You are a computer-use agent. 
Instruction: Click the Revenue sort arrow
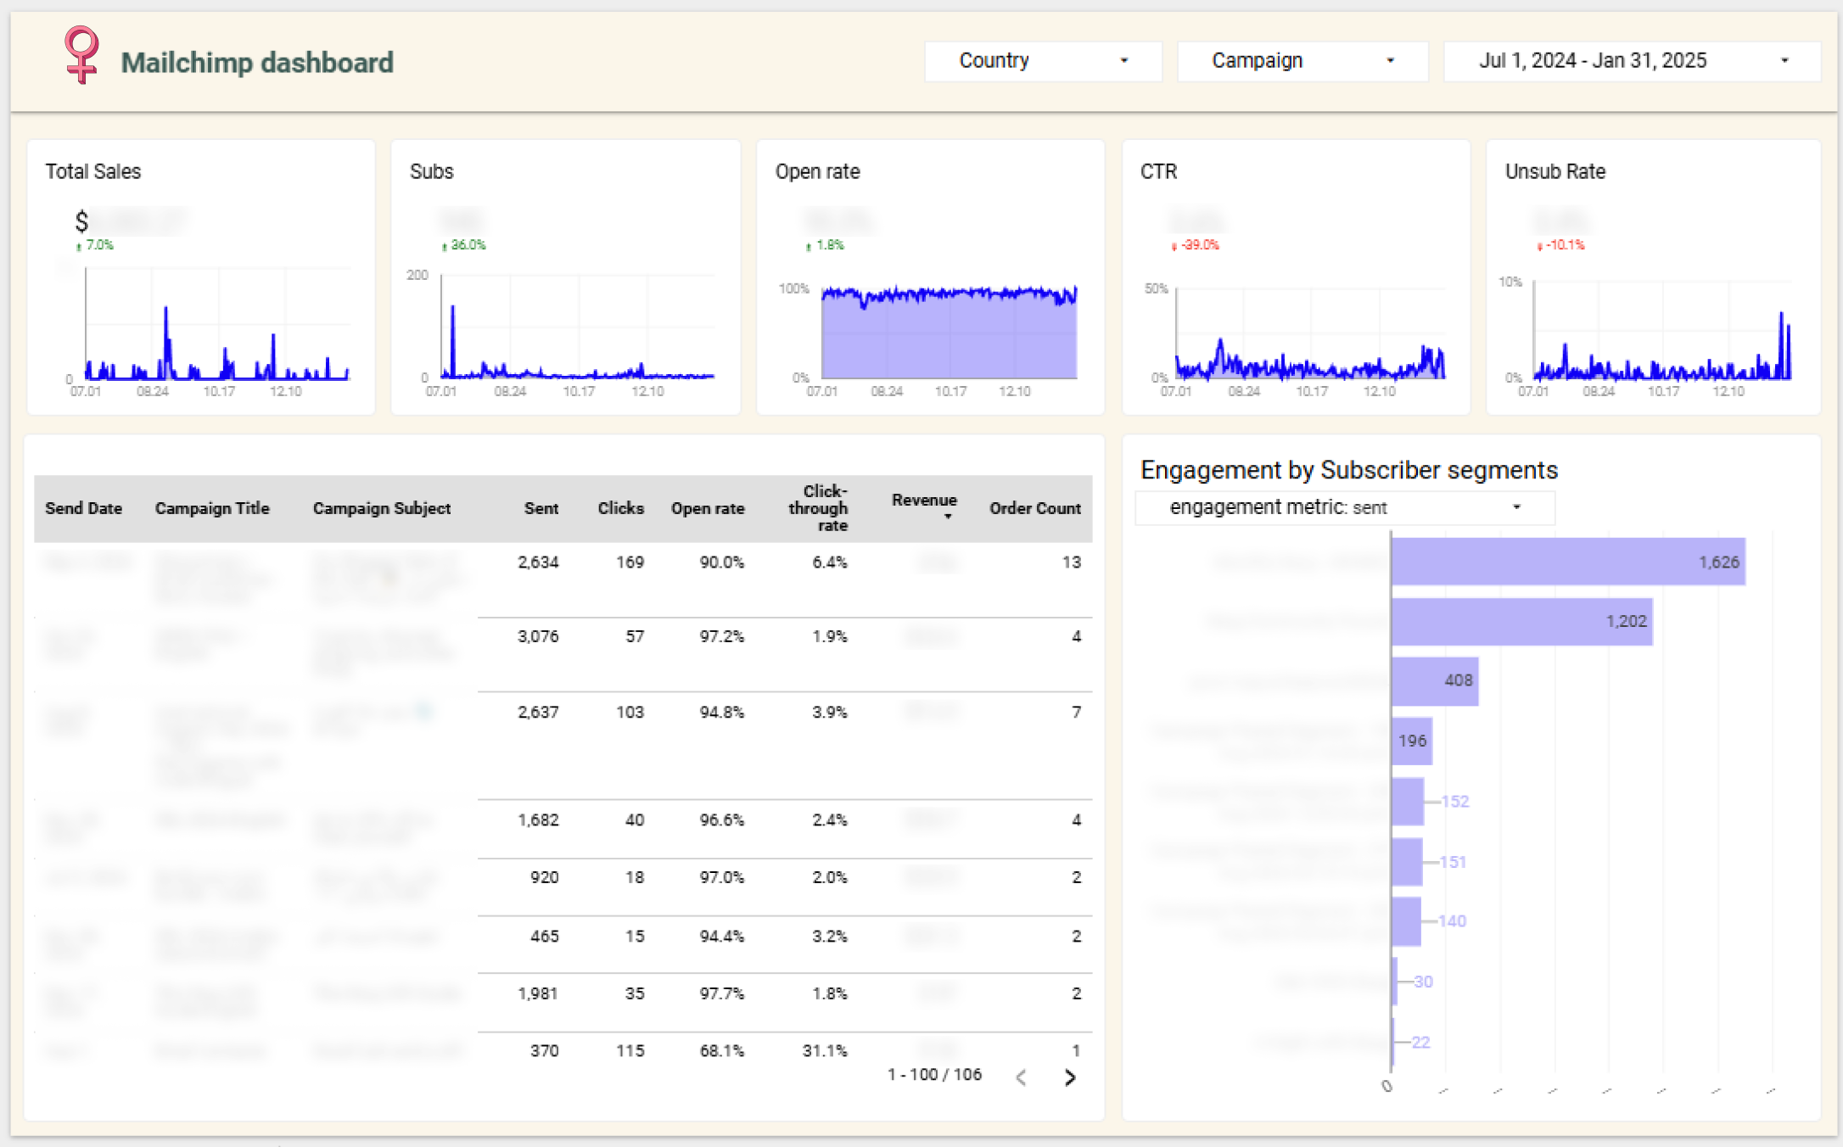point(948,517)
